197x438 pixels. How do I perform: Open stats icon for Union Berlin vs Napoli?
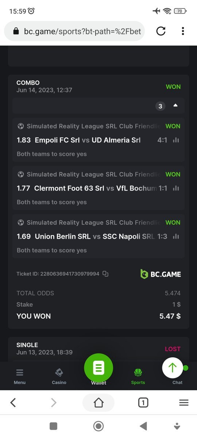176,237
